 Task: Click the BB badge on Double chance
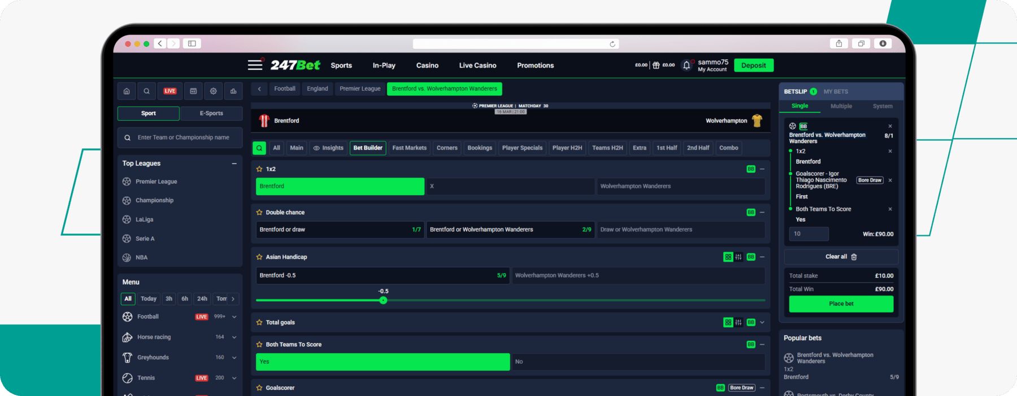point(751,213)
